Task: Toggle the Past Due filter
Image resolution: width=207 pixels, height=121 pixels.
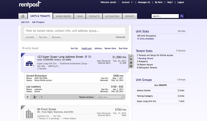Action: pyautogui.click(x=43, y=37)
